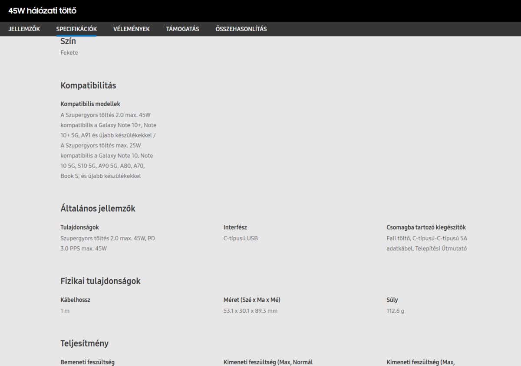Screen dimensions: 521x366
Task: Click the Kábelhossz spec label
Action: 75,300
